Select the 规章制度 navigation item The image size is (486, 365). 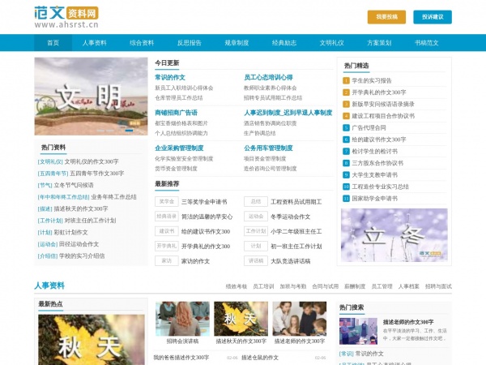237,43
